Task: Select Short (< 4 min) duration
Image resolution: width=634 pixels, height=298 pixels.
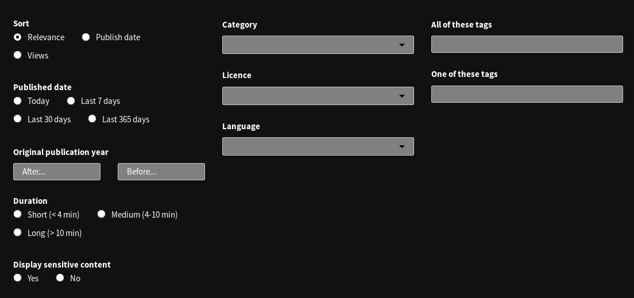Action: pyautogui.click(x=17, y=214)
